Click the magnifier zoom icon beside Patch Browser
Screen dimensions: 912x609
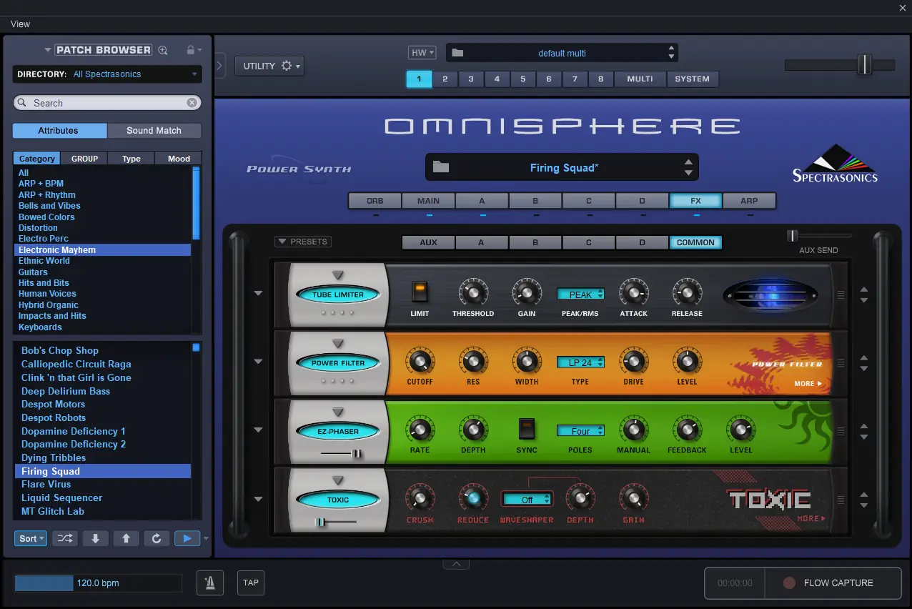[x=163, y=50]
